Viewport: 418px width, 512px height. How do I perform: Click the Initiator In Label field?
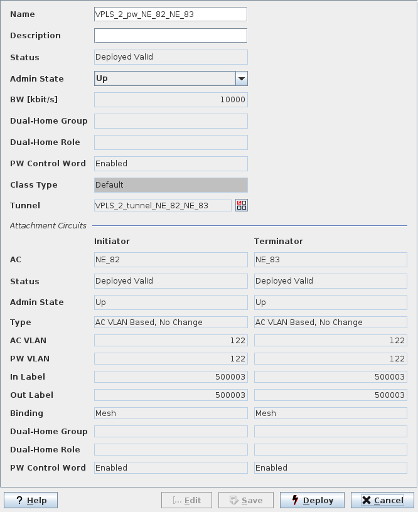170,376
